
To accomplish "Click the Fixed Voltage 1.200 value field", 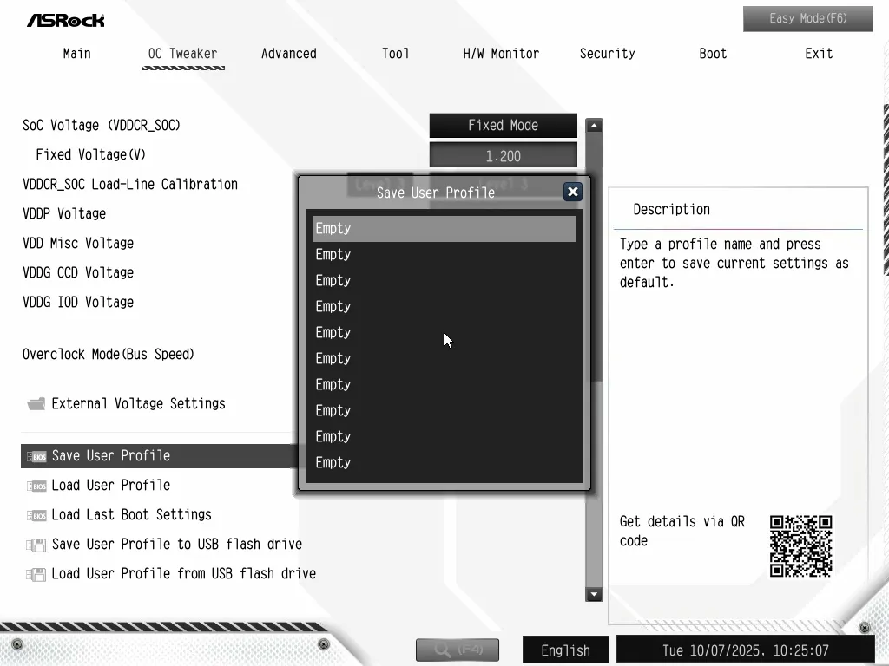I will 503,156.
